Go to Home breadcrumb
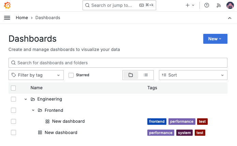 pyautogui.click(x=22, y=18)
